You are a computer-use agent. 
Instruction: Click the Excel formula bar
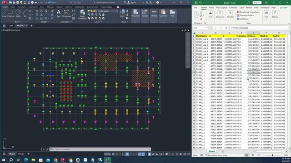259,28
